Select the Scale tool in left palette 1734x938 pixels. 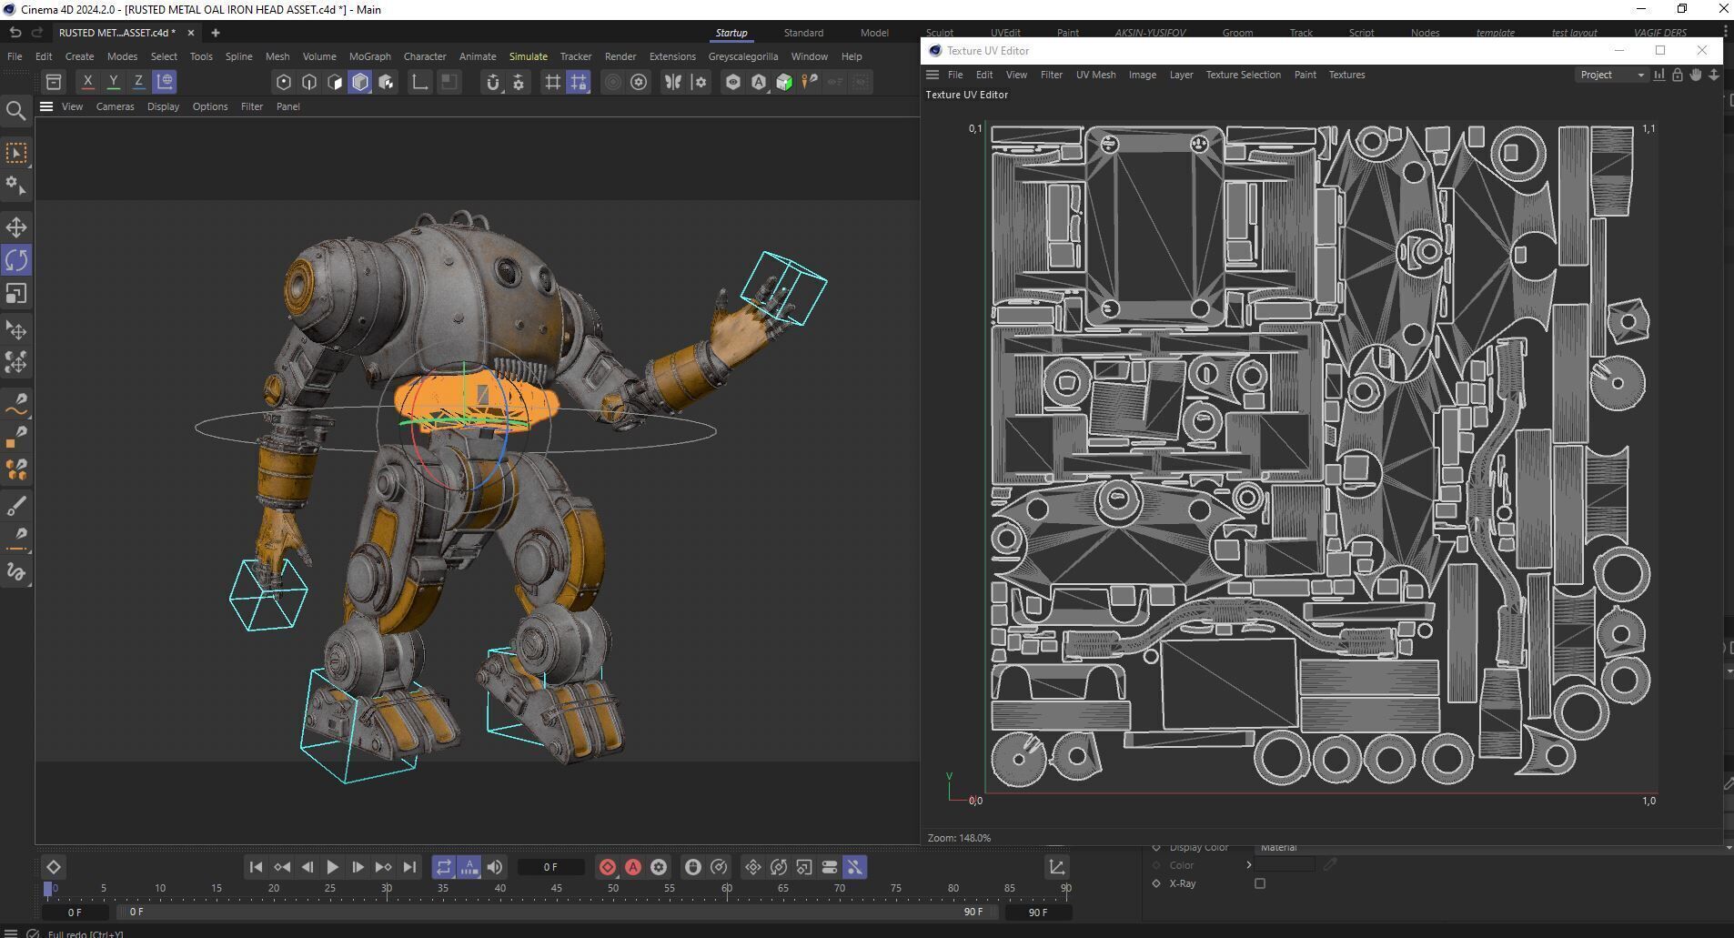[x=16, y=294]
